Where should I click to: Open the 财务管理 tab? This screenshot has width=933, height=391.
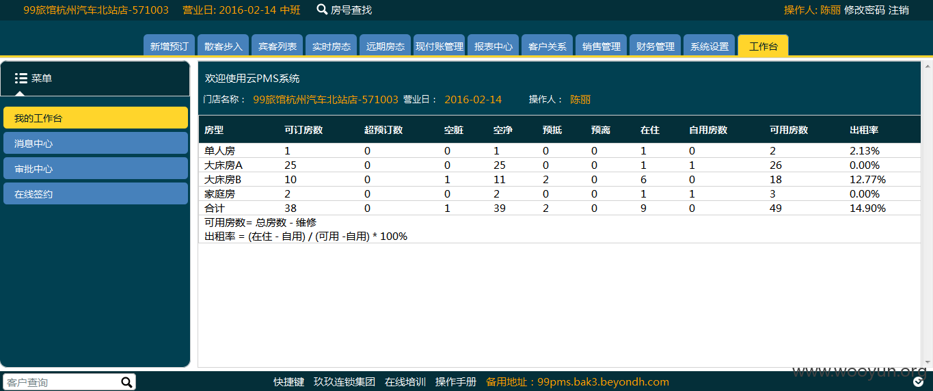[x=655, y=45]
